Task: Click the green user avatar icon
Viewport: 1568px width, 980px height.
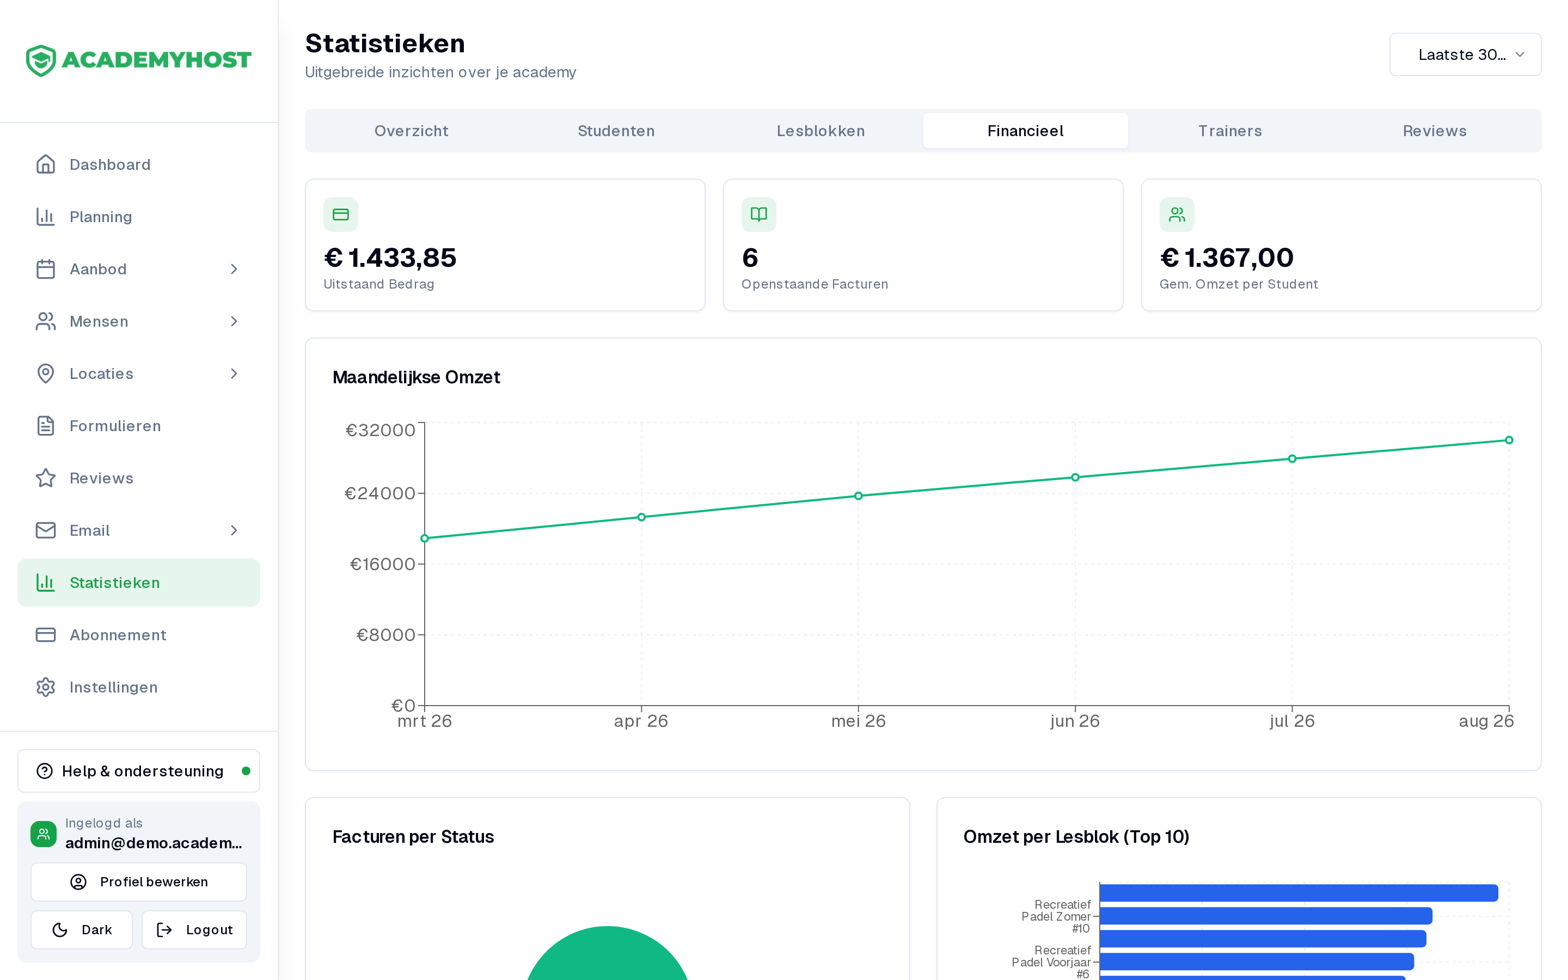Action: click(x=44, y=834)
